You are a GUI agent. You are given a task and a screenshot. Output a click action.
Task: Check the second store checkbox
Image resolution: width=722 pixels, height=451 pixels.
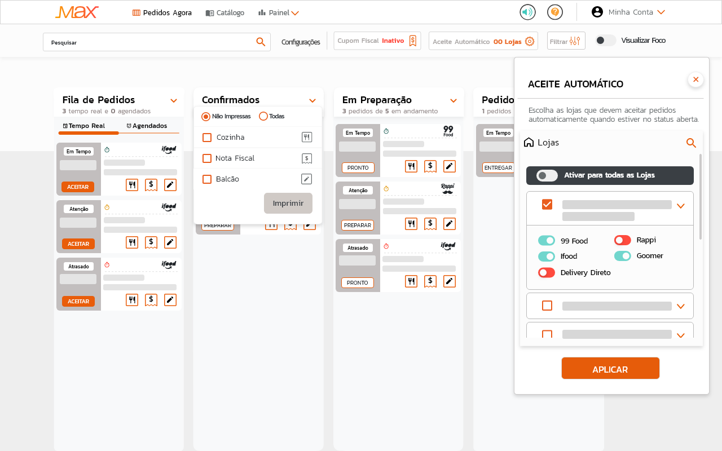pyautogui.click(x=547, y=306)
